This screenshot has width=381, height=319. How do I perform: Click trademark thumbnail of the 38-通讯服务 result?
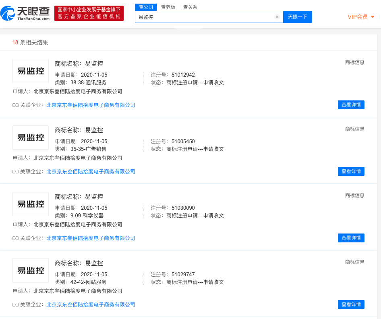tap(31, 71)
